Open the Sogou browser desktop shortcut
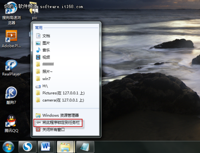The image size is (200, 153). [11, 13]
